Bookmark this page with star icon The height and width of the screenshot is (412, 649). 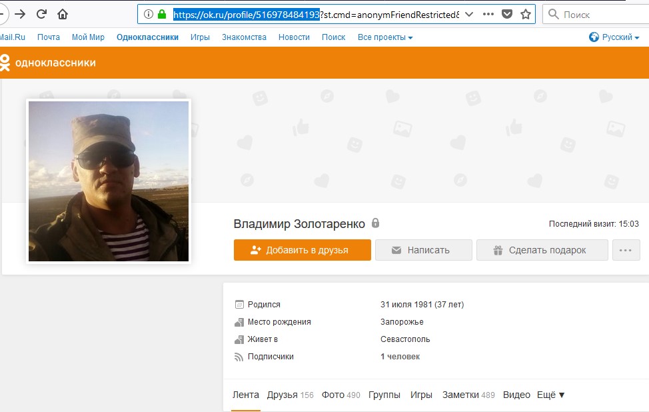[x=526, y=14]
